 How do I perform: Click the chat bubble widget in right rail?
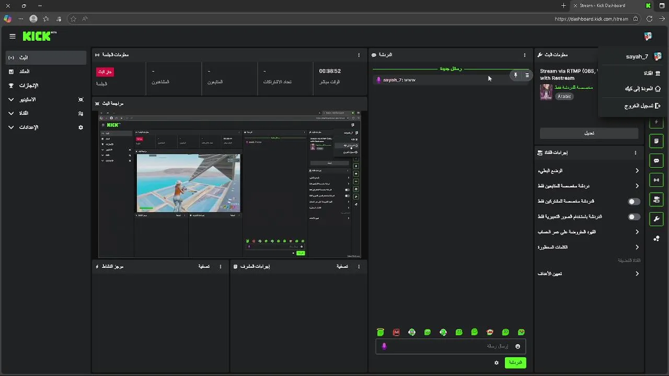pos(656,161)
